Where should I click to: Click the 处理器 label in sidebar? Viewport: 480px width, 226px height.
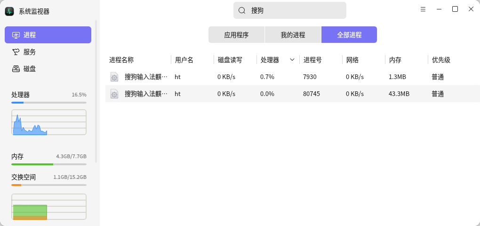(21, 95)
